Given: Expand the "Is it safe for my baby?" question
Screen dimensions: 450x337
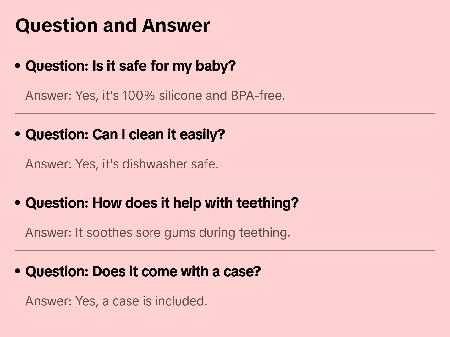Looking at the screenshot, I should point(130,66).
